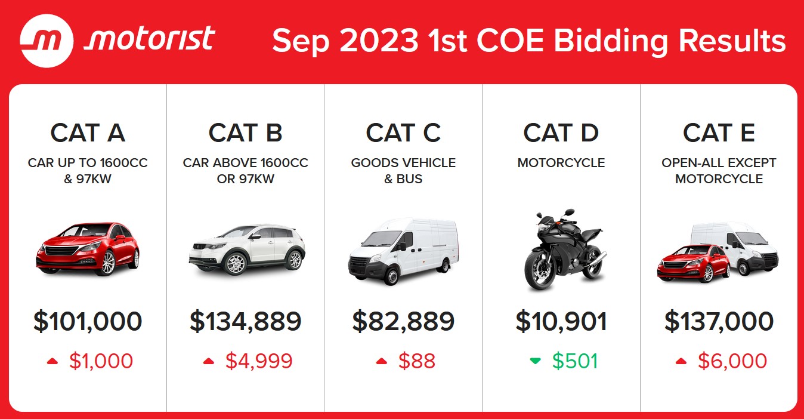Click the white SUV car image
This screenshot has height=419, width=804.
(246, 249)
